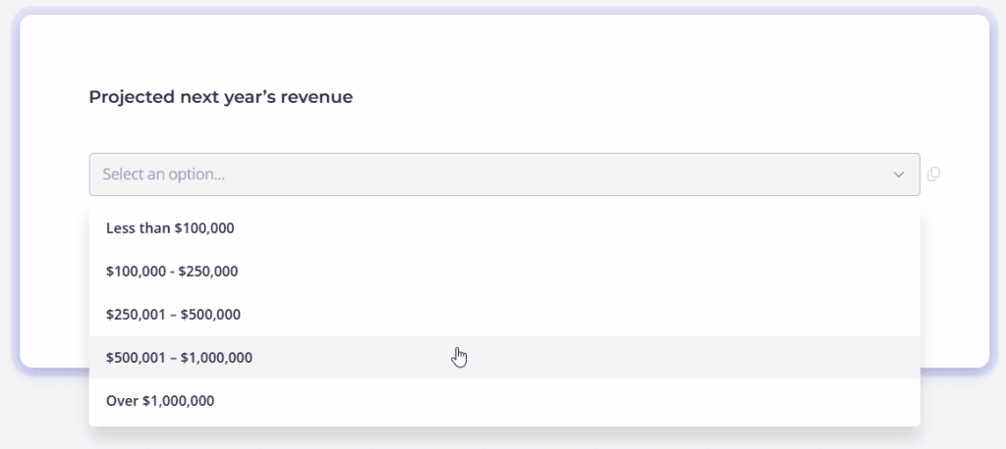Click the chevron arrow in the select field
This screenshot has height=449, width=1006.
pos(899,175)
